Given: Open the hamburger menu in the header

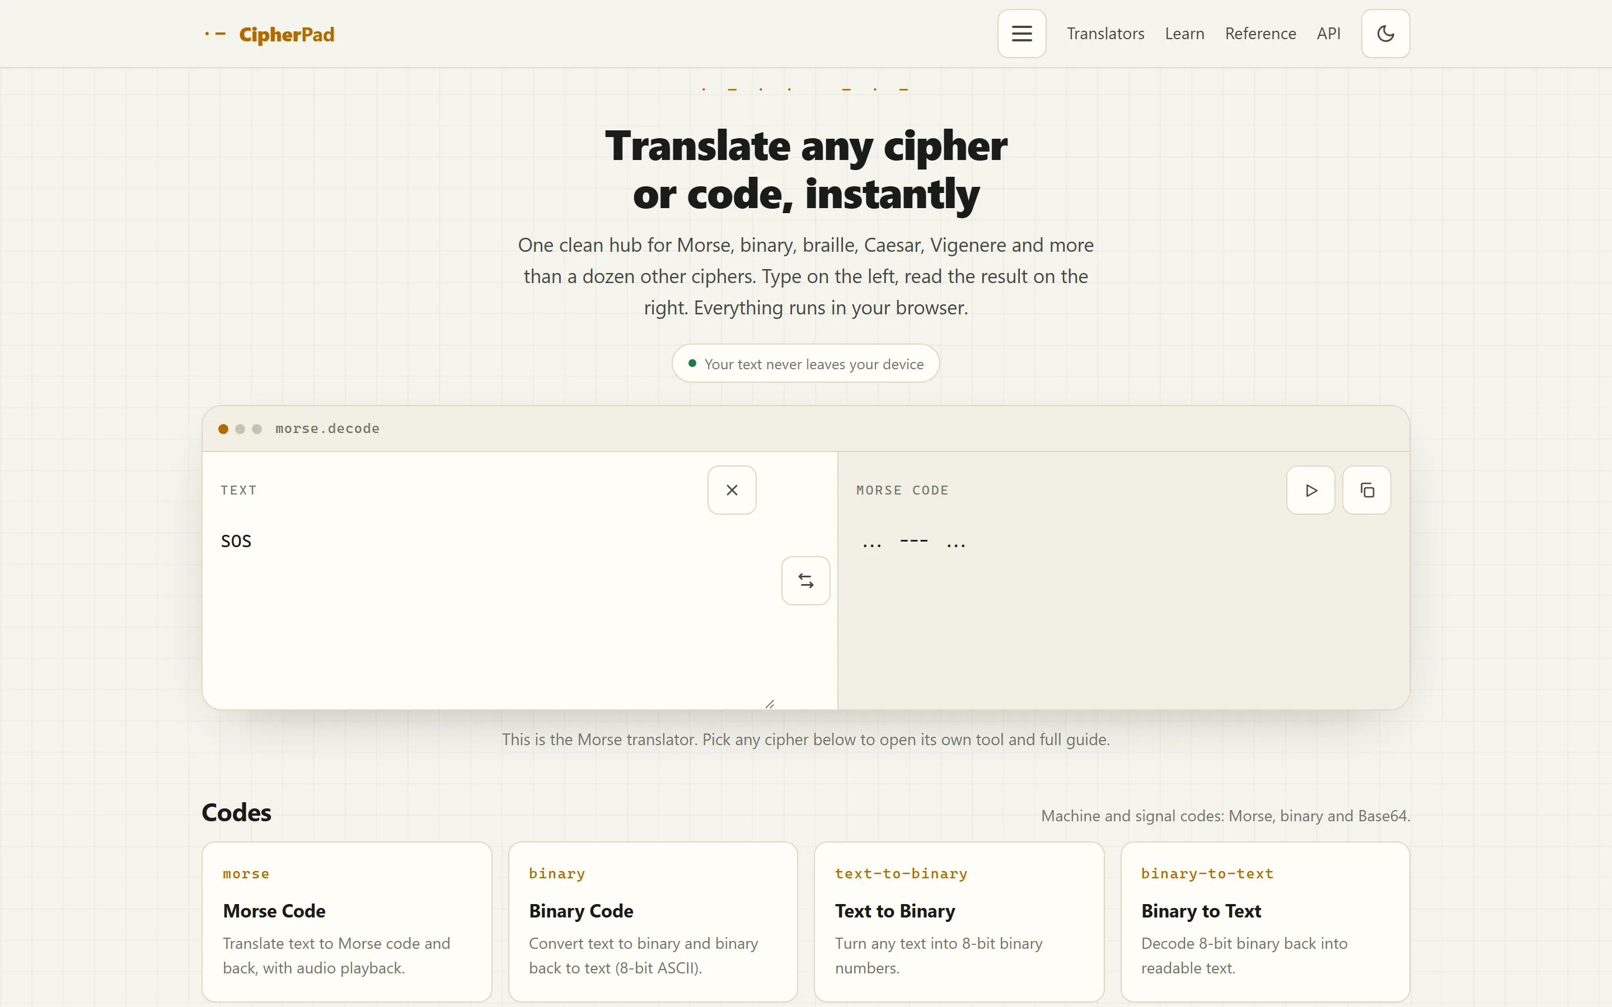Looking at the screenshot, I should [x=1021, y=34].
